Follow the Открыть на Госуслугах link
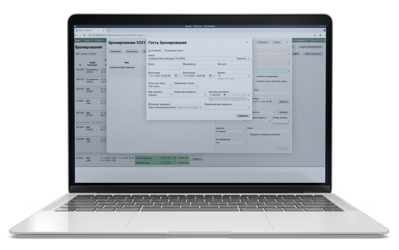Image resolution: width=399 pixels, height=250 pixels. [188, 108]
